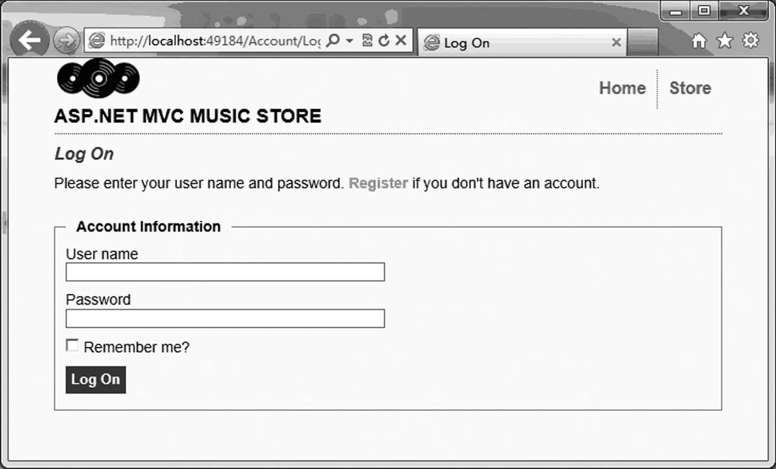Focus the Password input field
Screen dimensions: 776x469
(x=225, y=319)
